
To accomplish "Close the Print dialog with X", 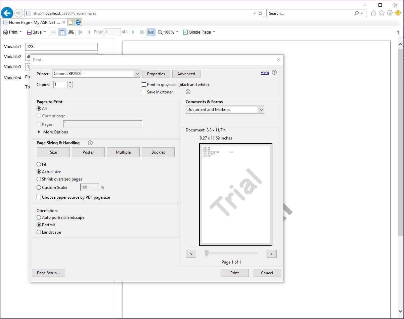I will 278,59.
